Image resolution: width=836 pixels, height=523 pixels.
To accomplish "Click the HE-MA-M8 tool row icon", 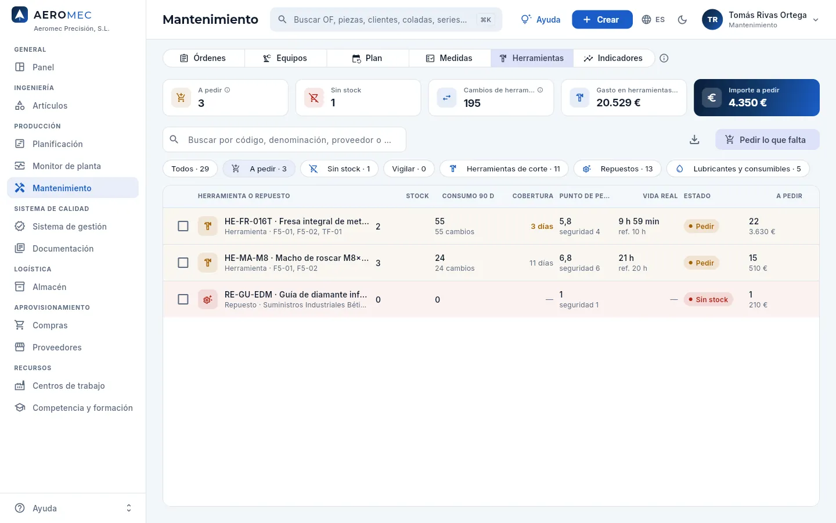I will [x=208, y=263].
